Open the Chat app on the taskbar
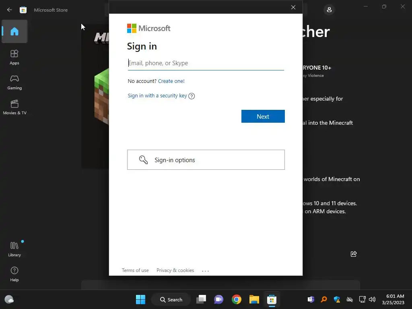 [x=218, y=299]
